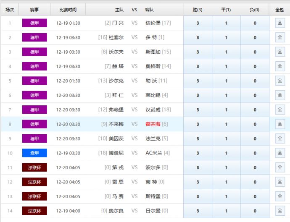Click away team AC米兰
Image resolution: width=290 pixels, height=222 pixels.
point(154,153)
